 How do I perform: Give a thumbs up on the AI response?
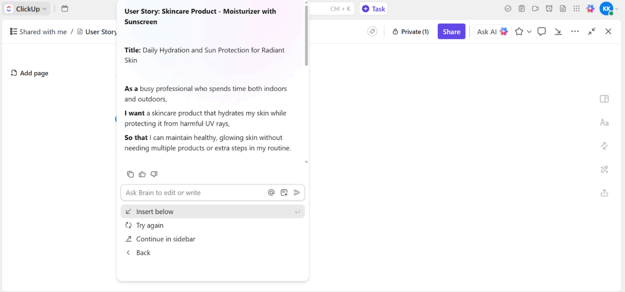coord(142,174)
